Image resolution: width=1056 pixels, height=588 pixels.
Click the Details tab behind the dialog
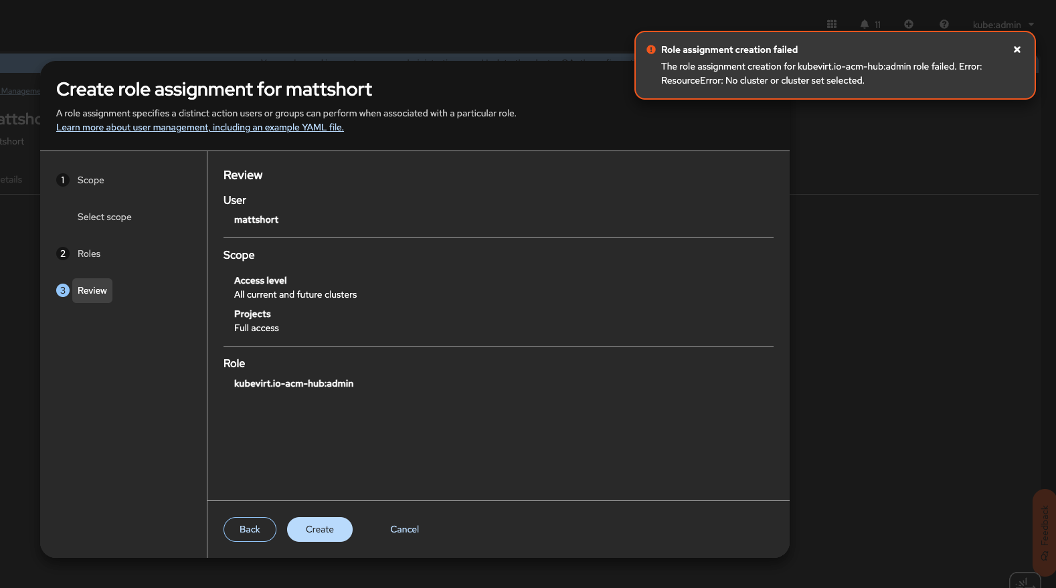(x=11, y=179)
